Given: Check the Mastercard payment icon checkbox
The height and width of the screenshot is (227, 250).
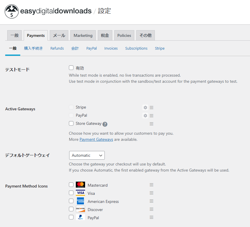Looking at the screenshot, I should pos(71,185).
